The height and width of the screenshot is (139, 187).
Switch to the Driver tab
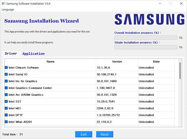(11, 53)
